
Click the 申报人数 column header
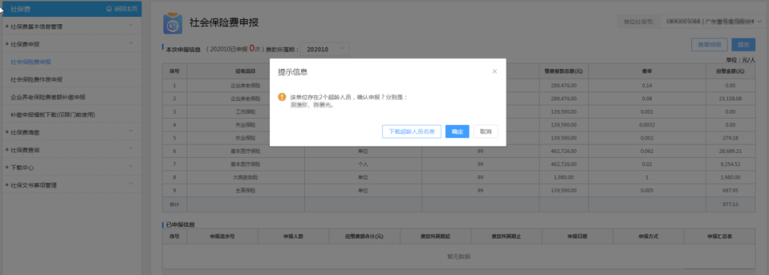point(293,236)
